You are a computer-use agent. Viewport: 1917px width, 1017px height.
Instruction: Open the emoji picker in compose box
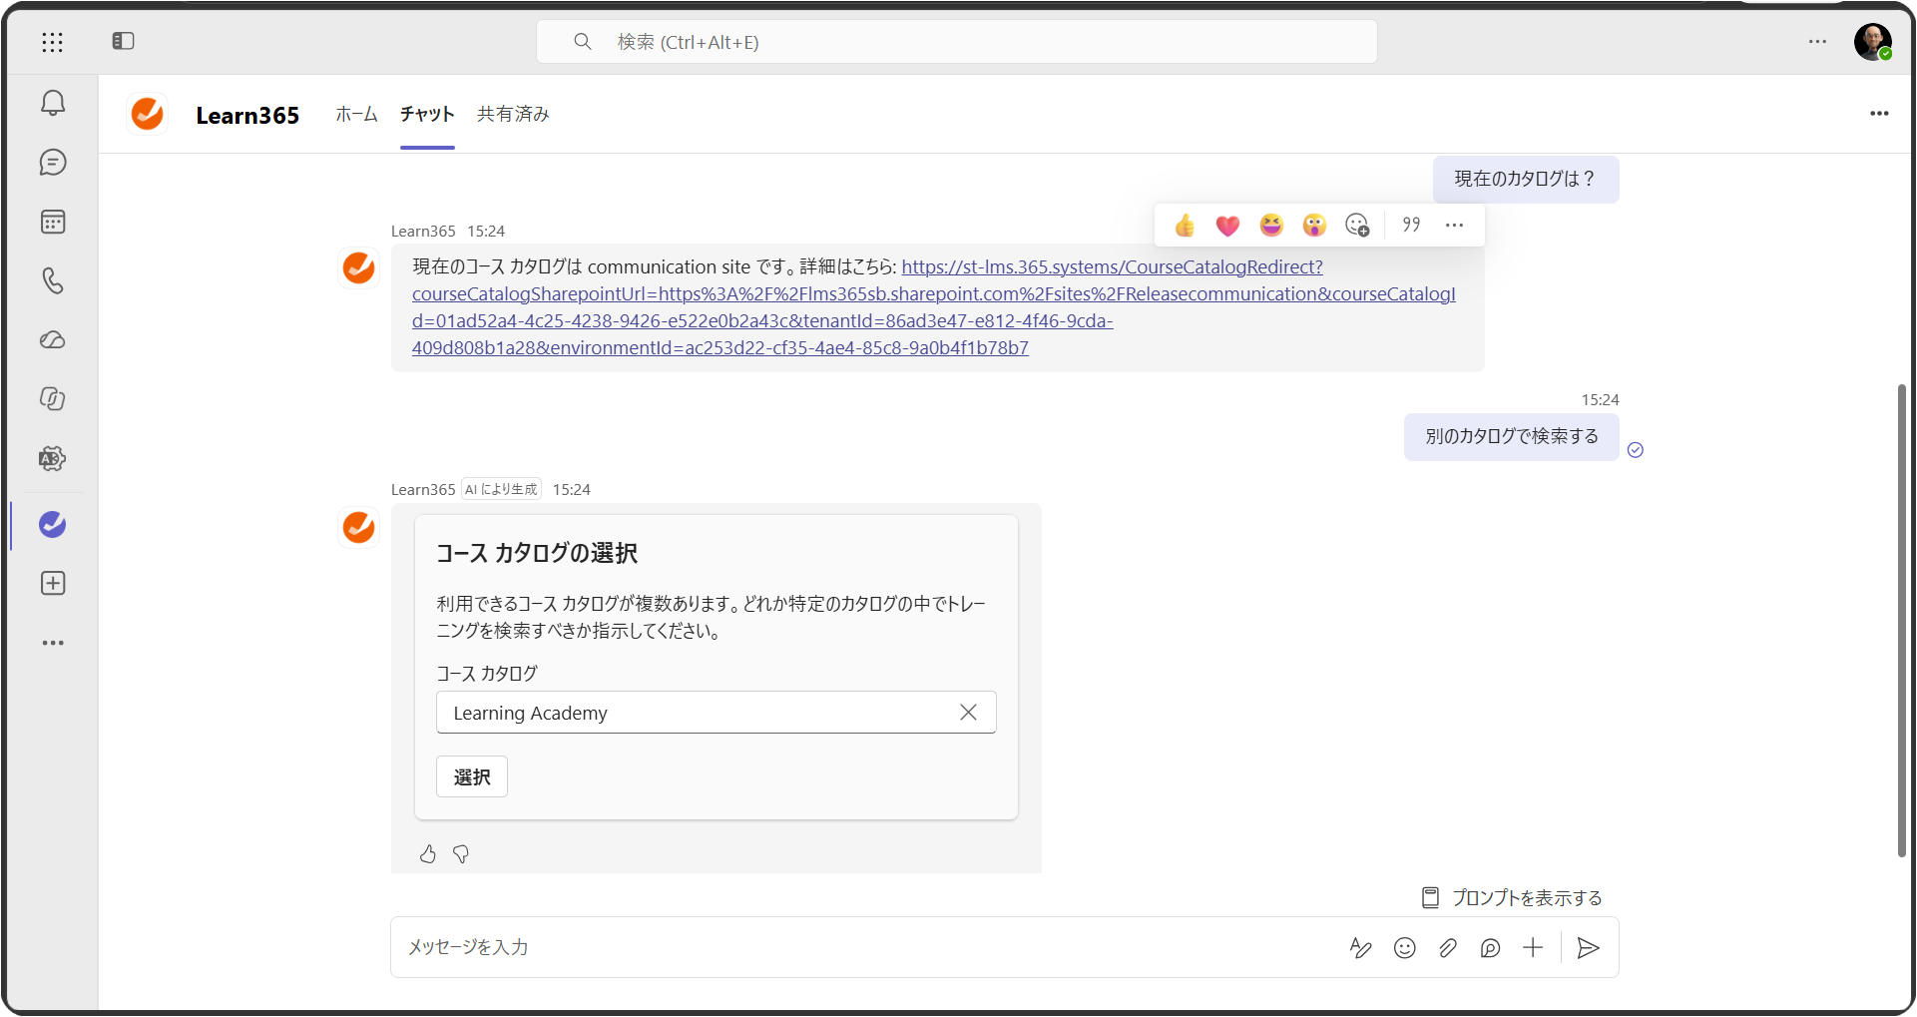(x=1404, y=948)
